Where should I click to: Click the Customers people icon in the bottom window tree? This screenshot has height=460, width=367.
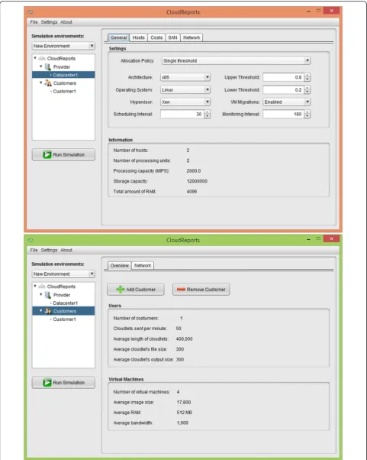pyautogui.click(x=48, y=311)
